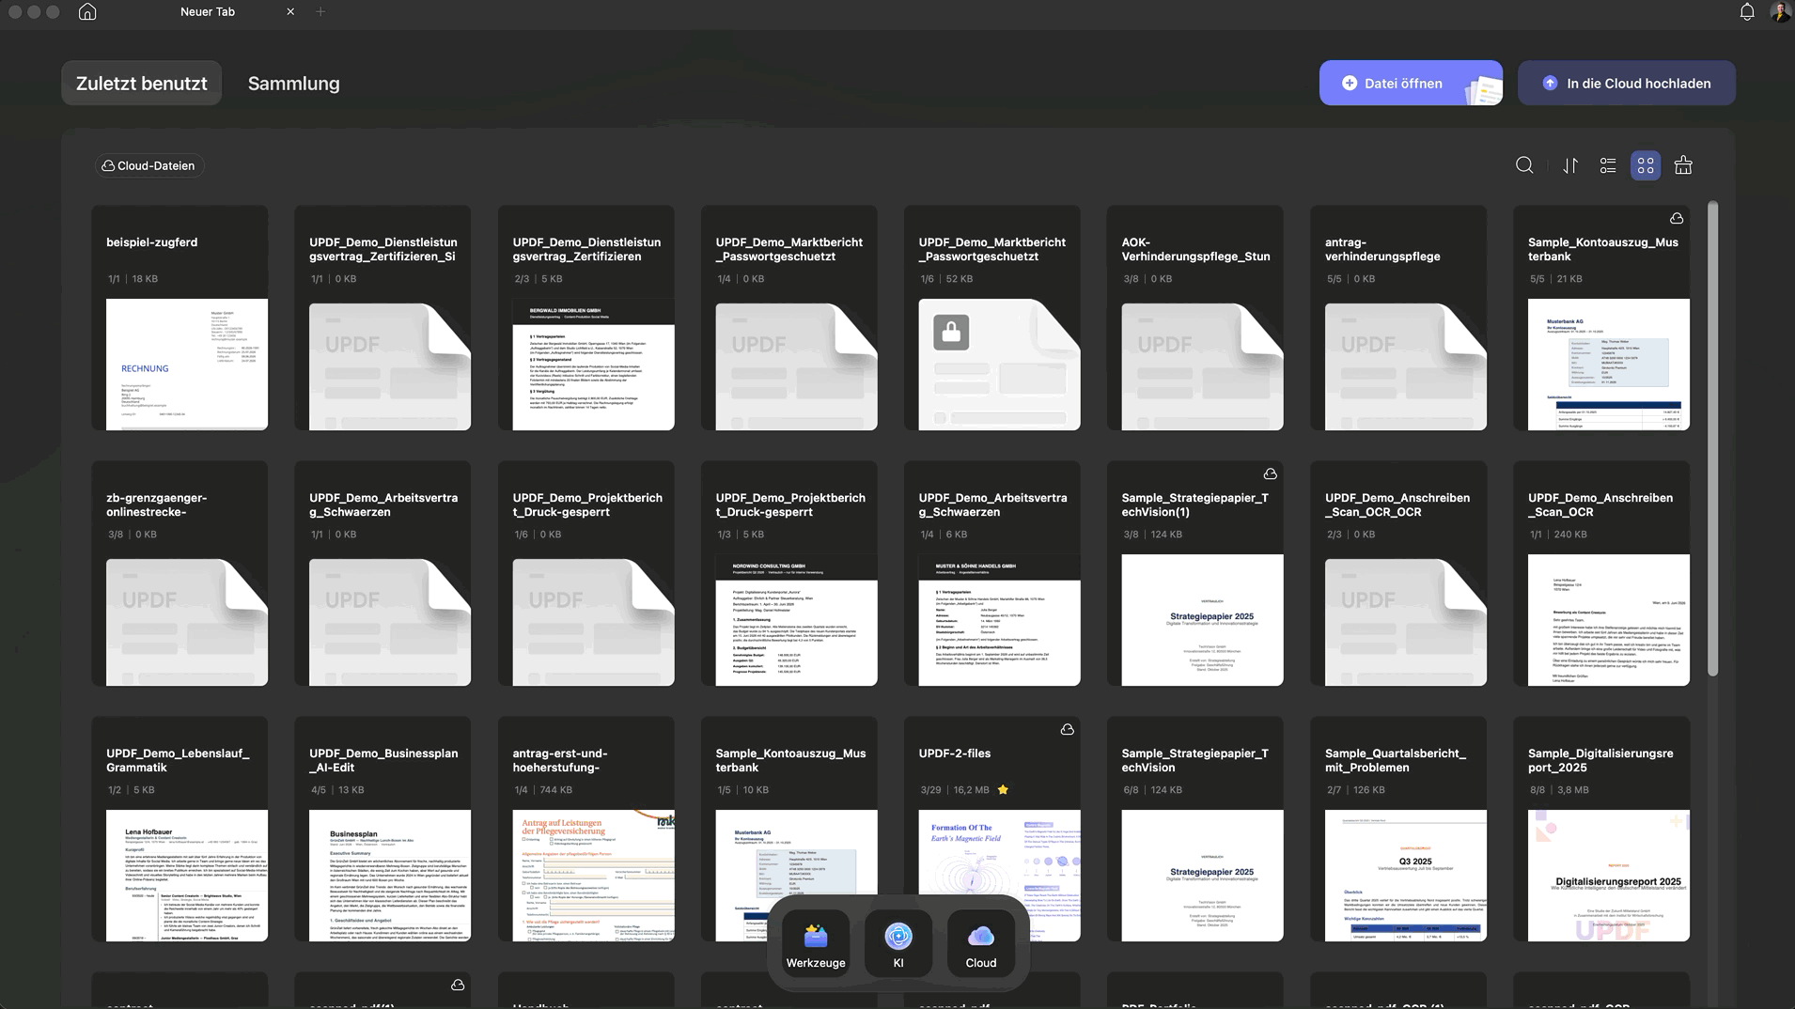Open the Sample_Kontoauszug 21 KB thumbnail

coord(1609,365)
